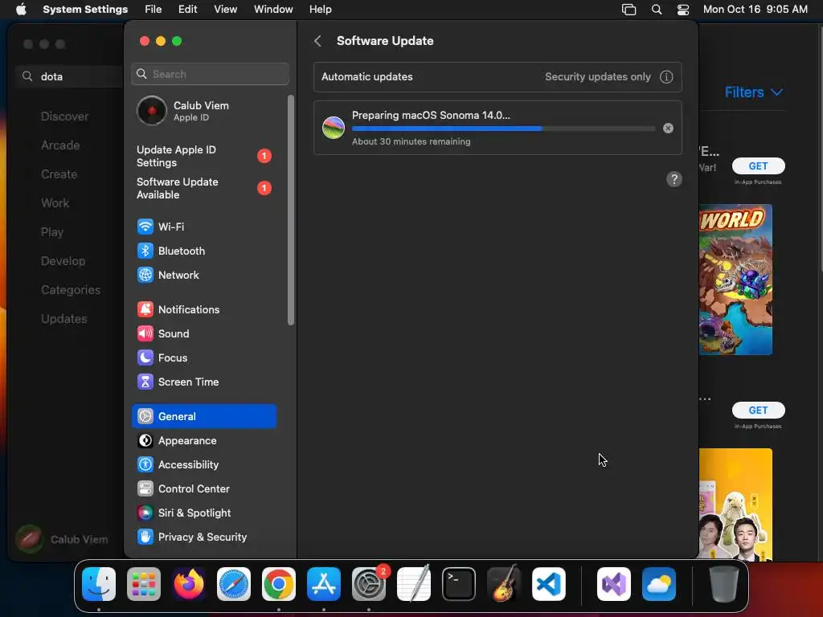823x617 pixels.
Task: Open the File menu
Action: (x=154, y=10)
